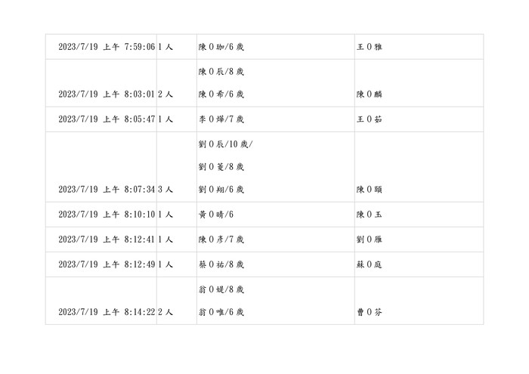Select the name 陳O麟
Viewport: 529px width, 374px height.
[369, 94]
